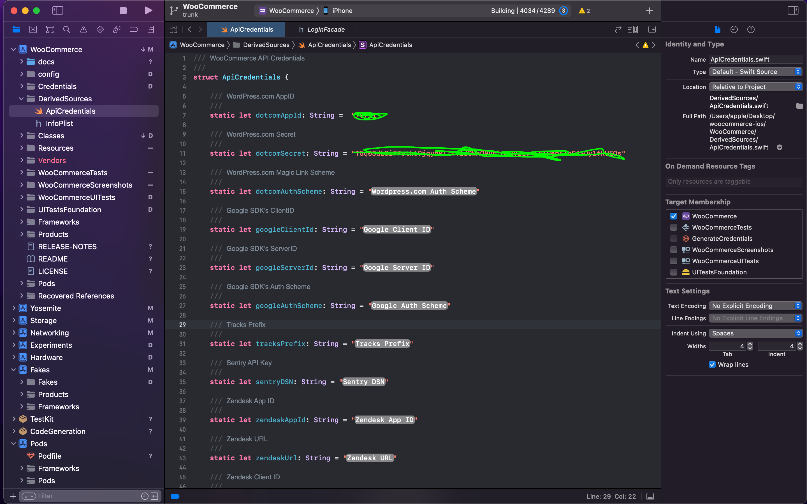Enable WooCommerceTests target membership
The image size is (807, 504).
click(x=673, y=227)
